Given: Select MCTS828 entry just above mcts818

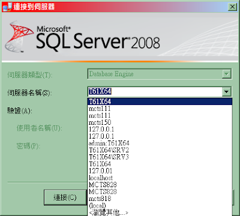Looking at the screenshot, I should [160, 191].
